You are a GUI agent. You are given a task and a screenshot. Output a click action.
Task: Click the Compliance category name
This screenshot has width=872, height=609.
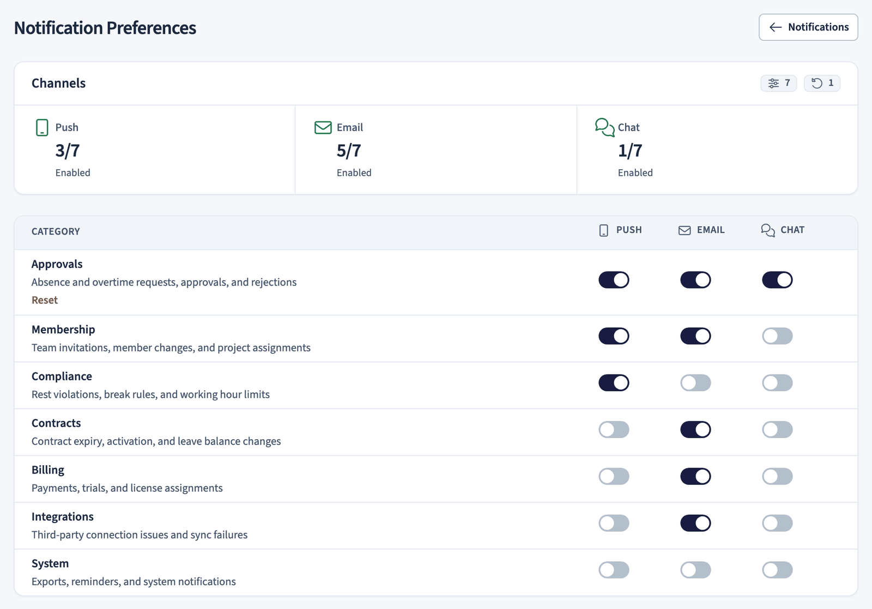click(62, 376)
